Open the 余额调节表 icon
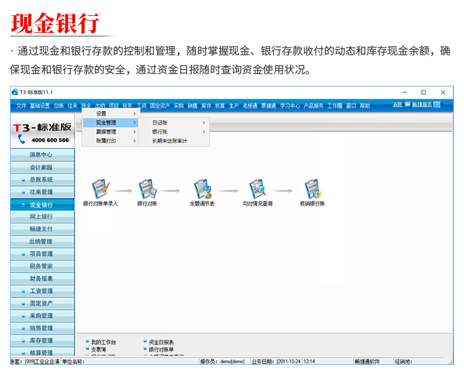 click(x=202, y=189)
